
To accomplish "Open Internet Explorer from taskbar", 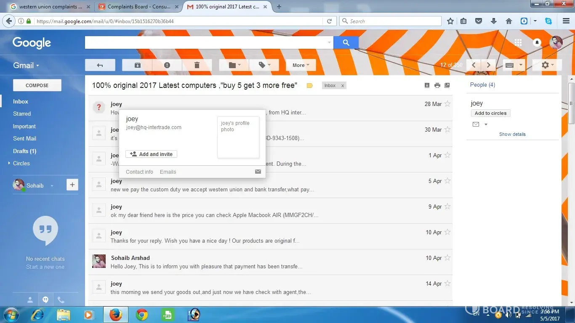I will 38,314.
